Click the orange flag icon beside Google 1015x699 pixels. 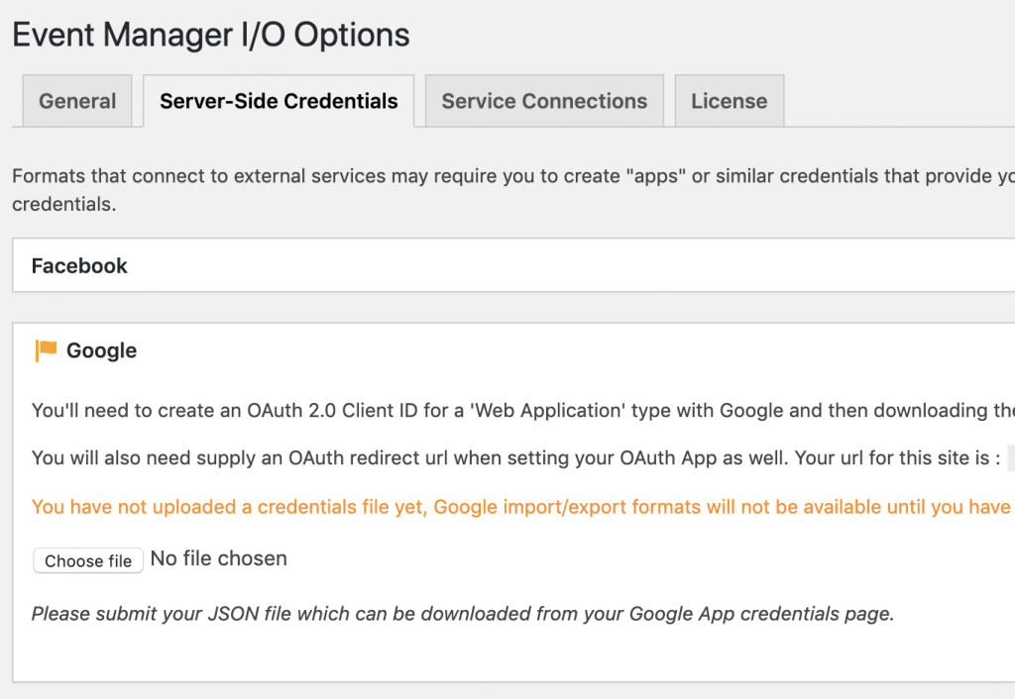pyautogui.click(x=46, y=350)
